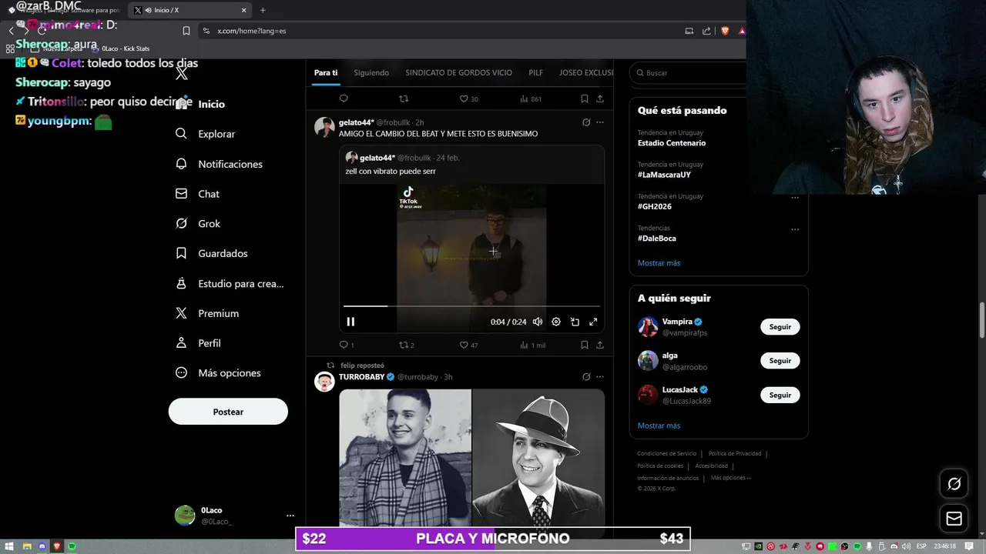The height and width of the screenshot is (554, 986).
Task: Open PILF tab
Action: pos(535,72)
